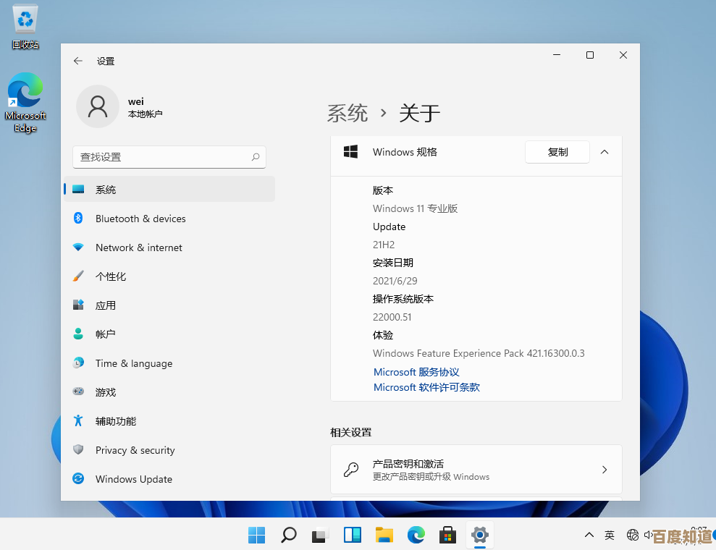
Task: Open Microsoft Store from the taskbar
Action: (447, 535)
